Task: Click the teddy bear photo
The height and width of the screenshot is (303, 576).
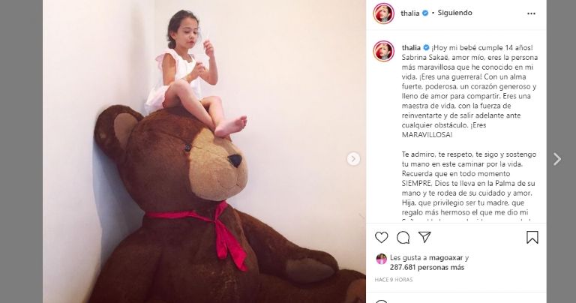Action: [x=204, y=151]
